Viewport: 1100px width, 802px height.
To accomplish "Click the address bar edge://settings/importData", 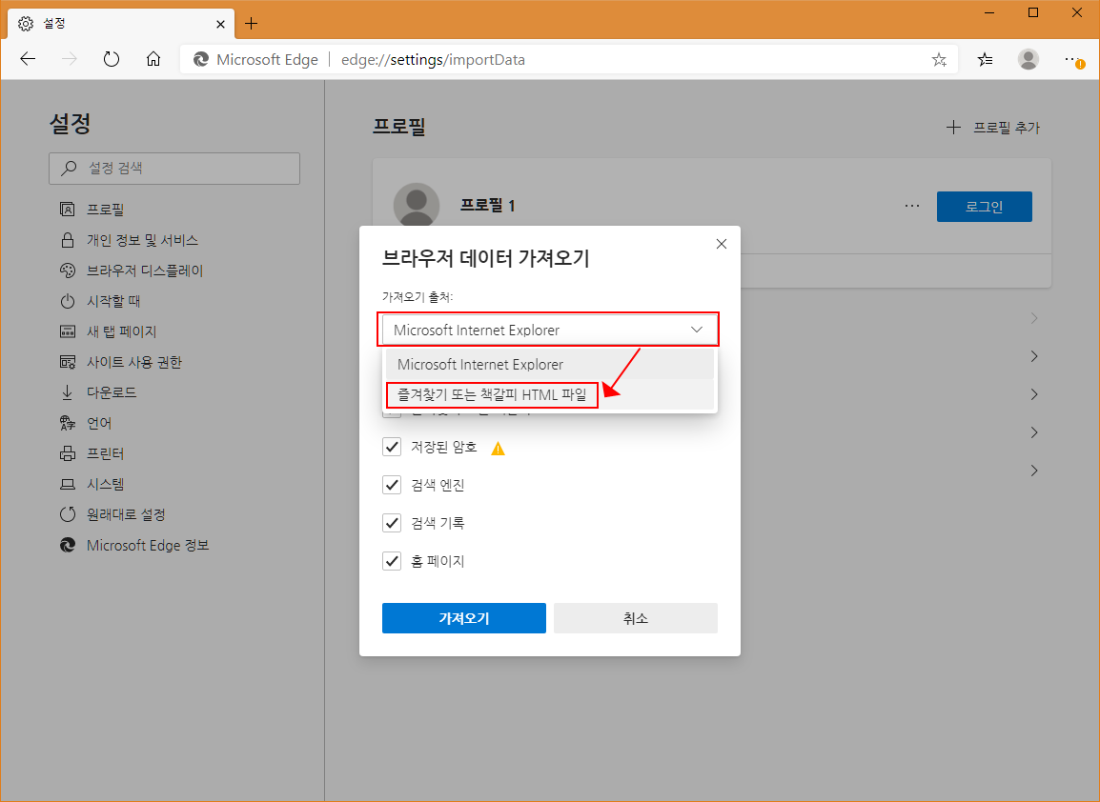I will coord(433,60).
